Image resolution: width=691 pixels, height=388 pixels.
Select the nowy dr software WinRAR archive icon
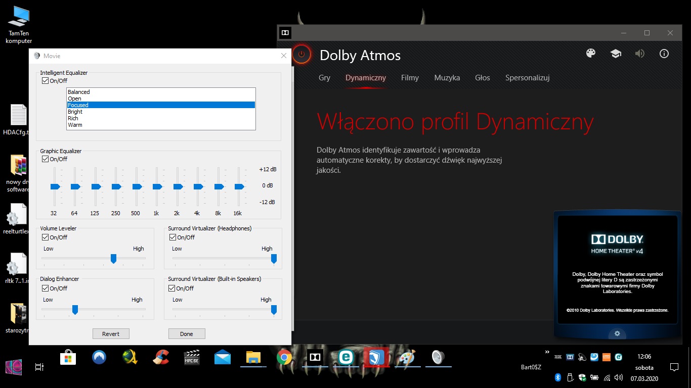(18, 173)
